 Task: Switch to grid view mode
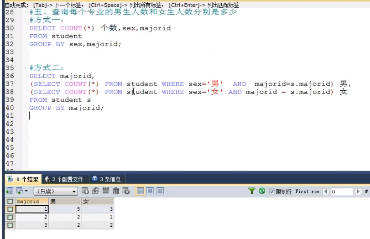140,191
